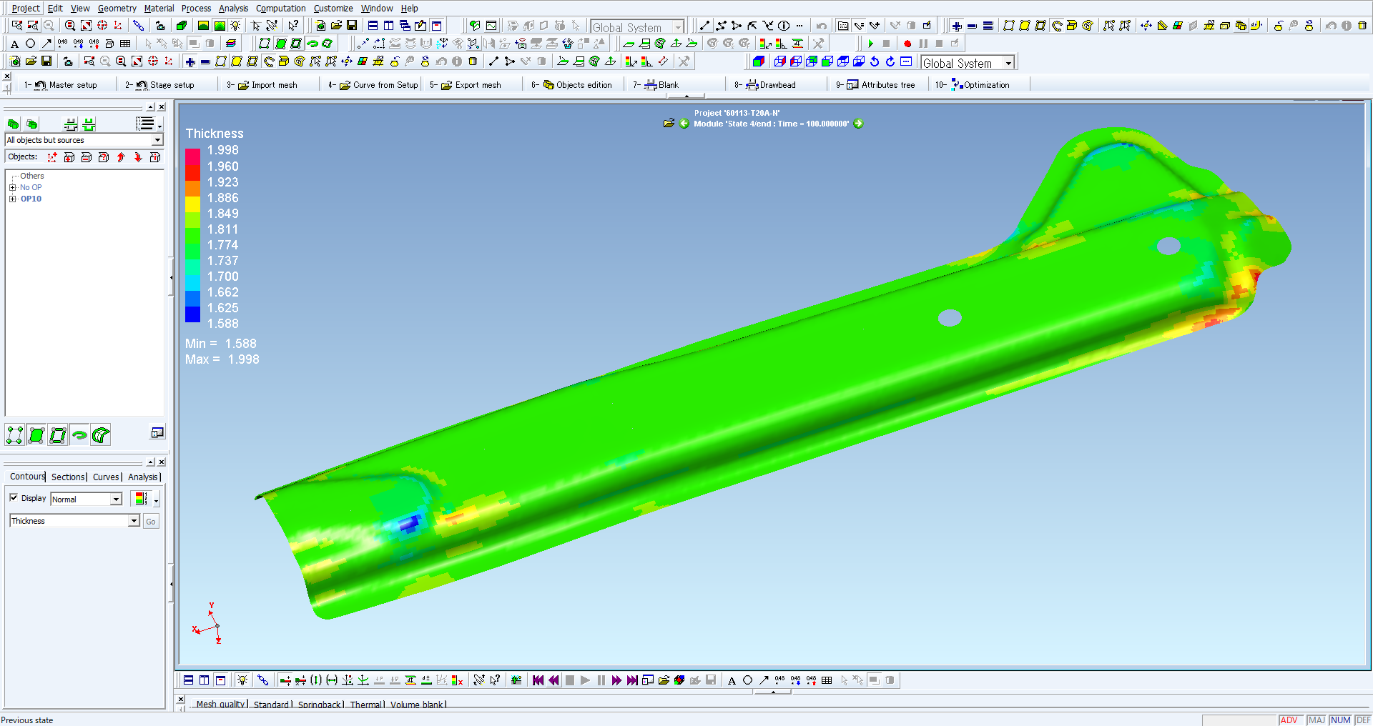
Task: Click the light bulb icon in bottom toolbar
Action: pyautogui.click(x=242, y=680)
